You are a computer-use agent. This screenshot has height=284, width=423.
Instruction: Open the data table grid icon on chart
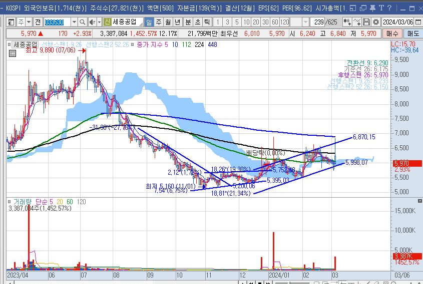pos(13,53)
